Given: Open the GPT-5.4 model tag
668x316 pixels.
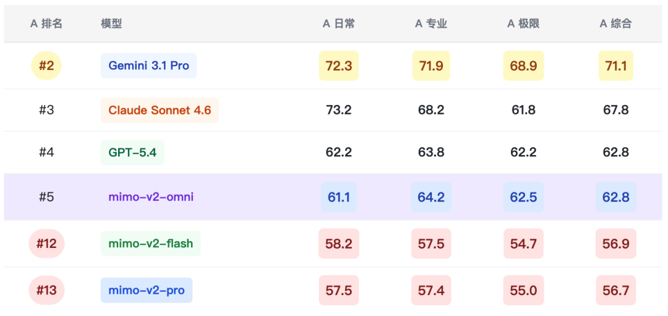Looking at the screenshot, I should tap(132, 152).
